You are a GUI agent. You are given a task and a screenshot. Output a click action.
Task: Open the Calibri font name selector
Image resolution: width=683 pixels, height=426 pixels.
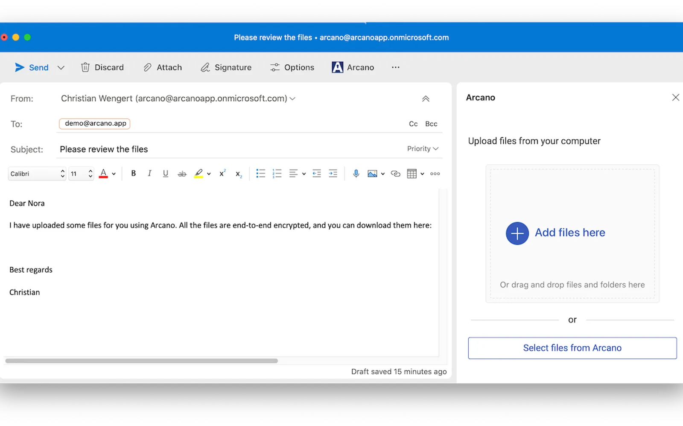pos(37,174)
